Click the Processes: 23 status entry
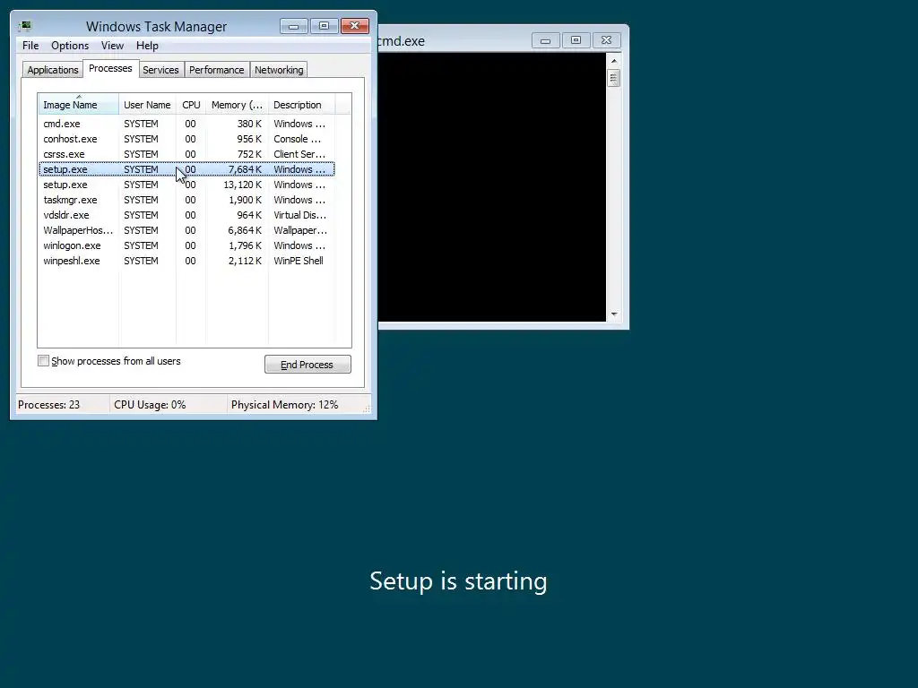This screenshot has height=688, width=918. point(48,405)
